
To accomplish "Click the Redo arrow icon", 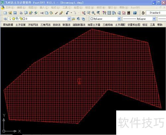I will 75,13.
